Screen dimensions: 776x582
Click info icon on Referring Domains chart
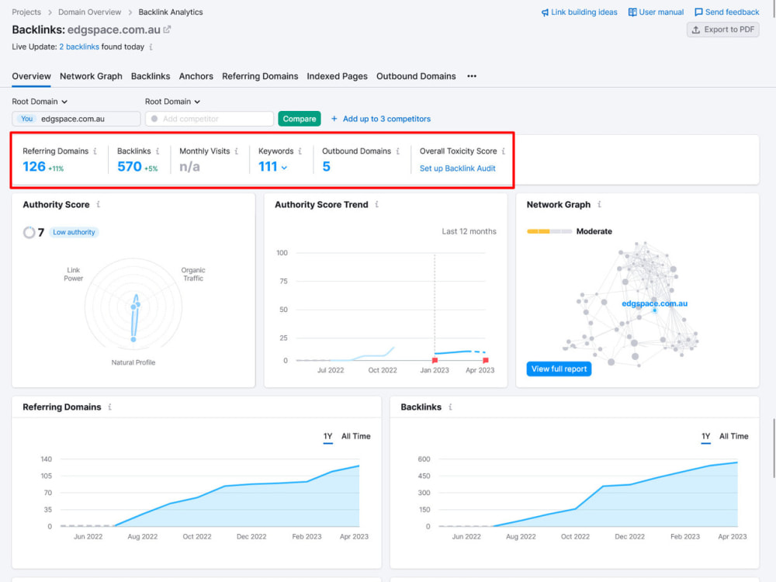pos(110,407)
